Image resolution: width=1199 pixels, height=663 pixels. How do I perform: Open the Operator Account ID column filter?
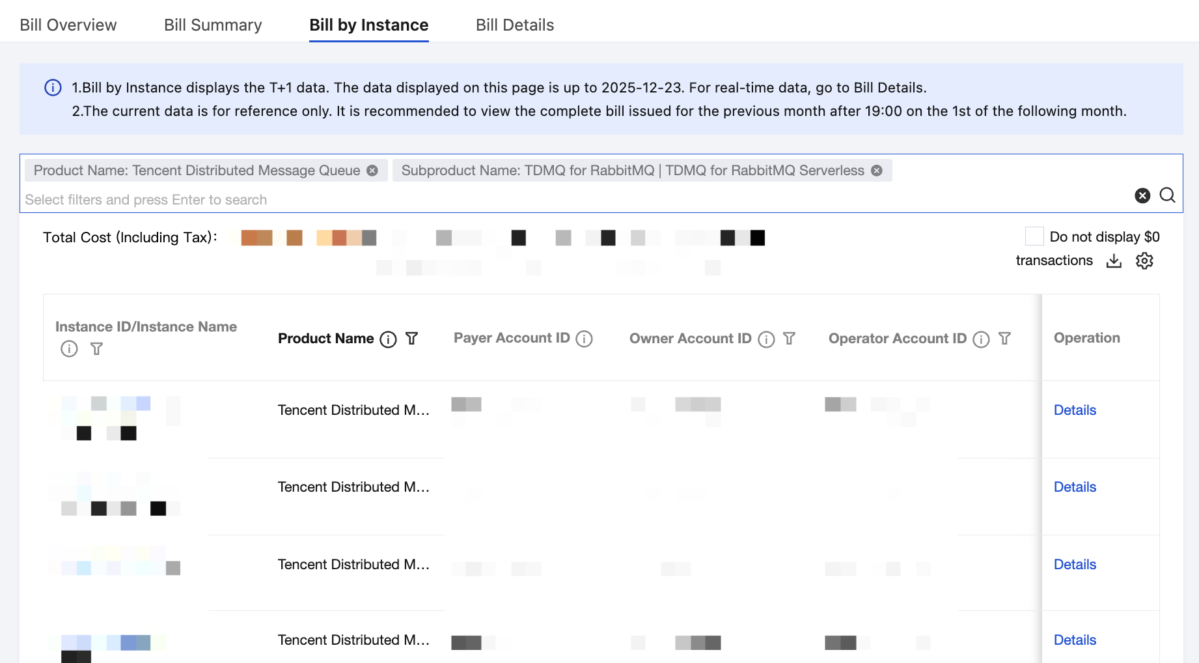coord(1004,339)
